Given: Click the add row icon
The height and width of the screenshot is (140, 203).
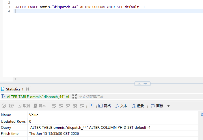Looking at the screenshot, I should tap(61, 106).
